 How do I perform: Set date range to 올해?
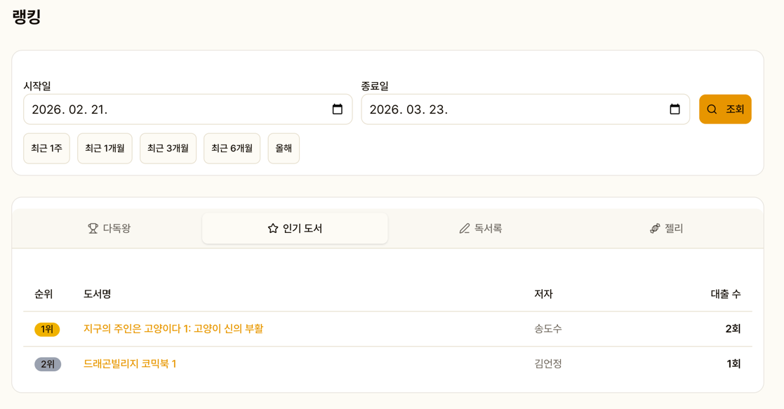click(284, 149)
